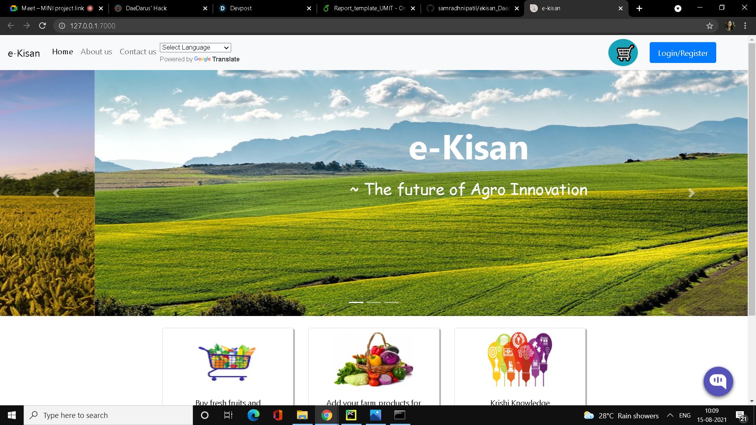This screenshot has width=756, height=425.
Task: Open About us nav item
Action: [96, 52]
